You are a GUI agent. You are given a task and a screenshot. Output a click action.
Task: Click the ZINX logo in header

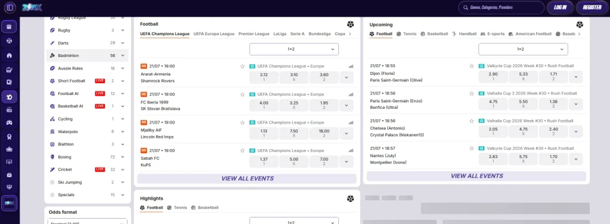[32, 7]
